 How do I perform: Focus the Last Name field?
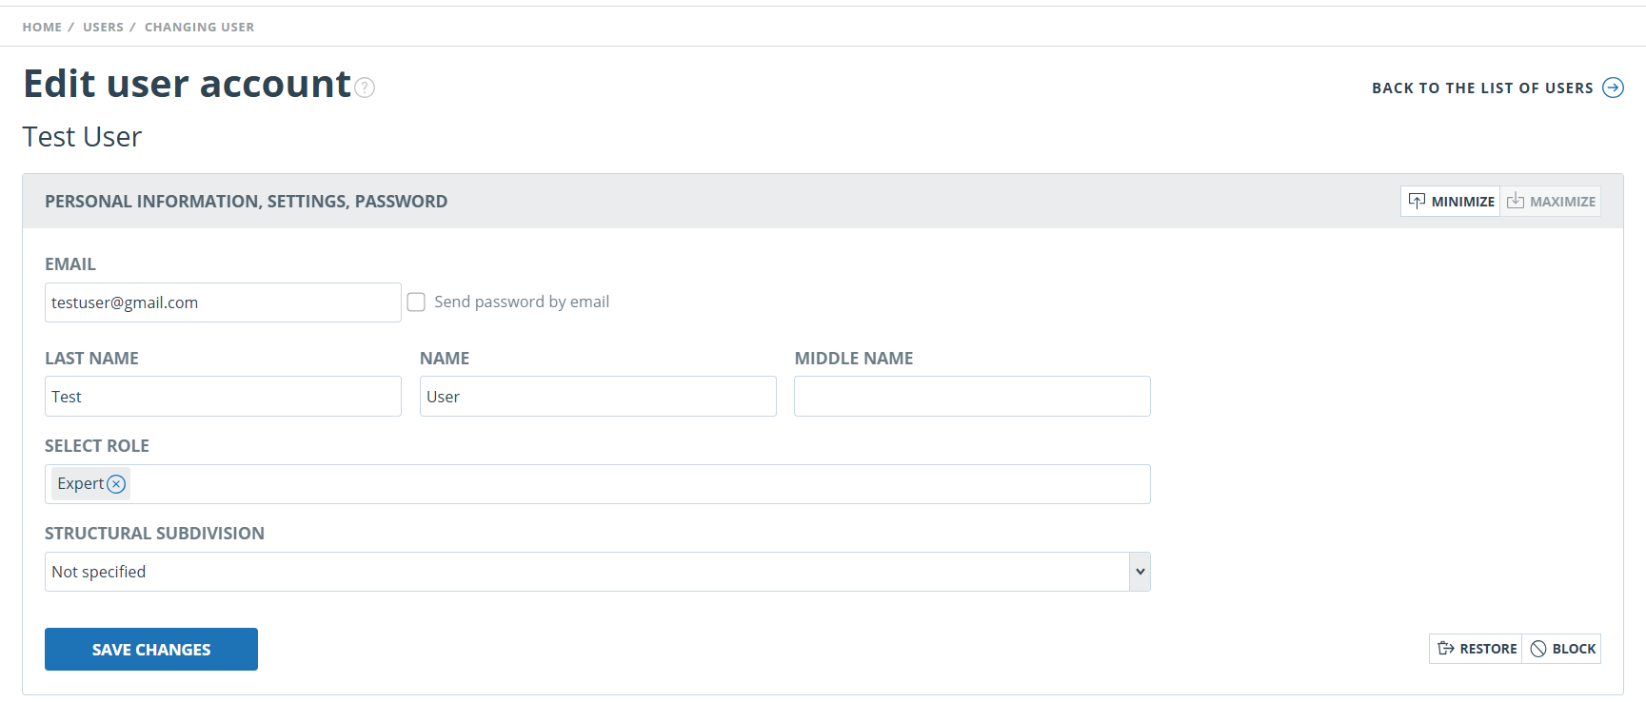coord(223,397)
